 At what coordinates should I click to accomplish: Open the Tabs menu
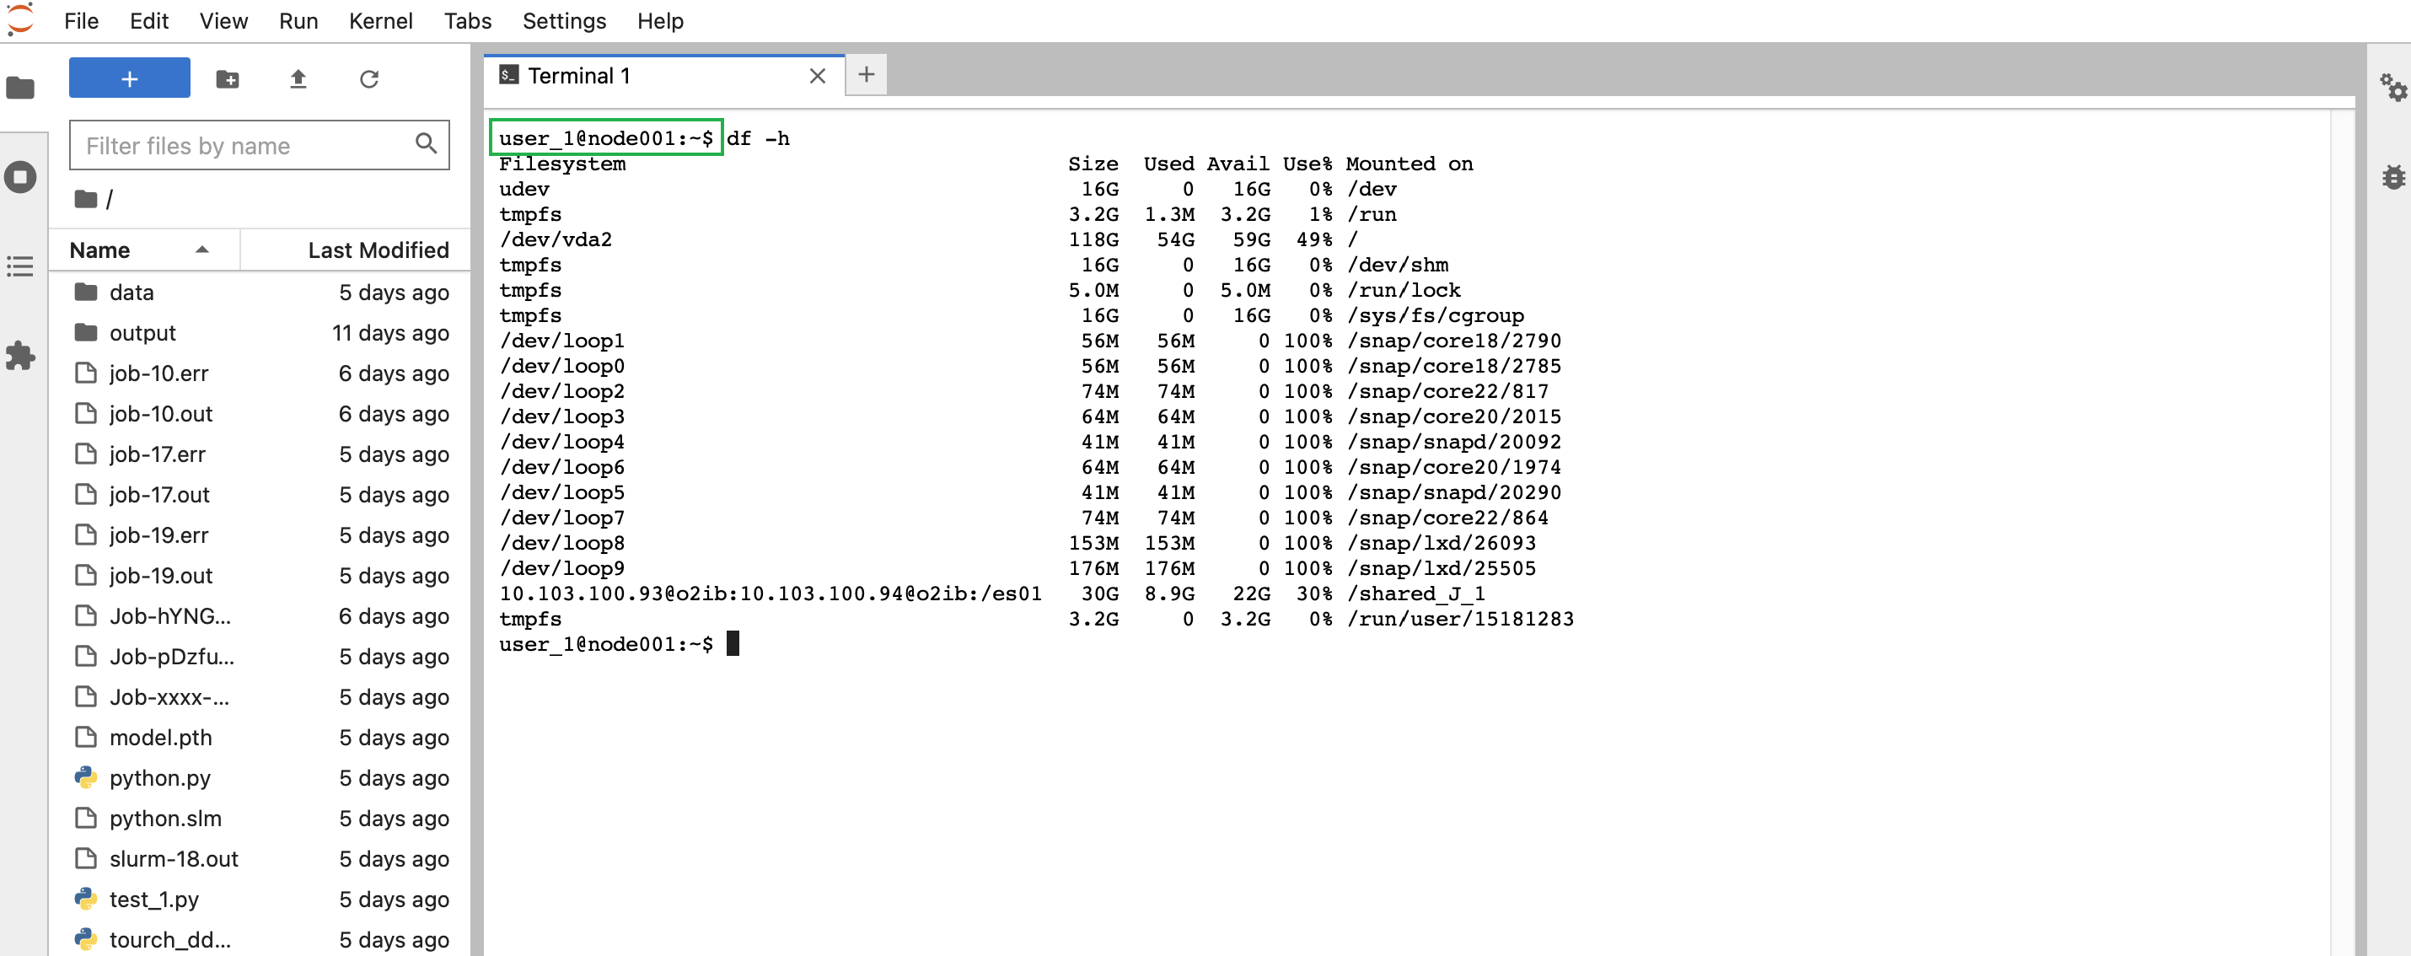tap(468, 20)
